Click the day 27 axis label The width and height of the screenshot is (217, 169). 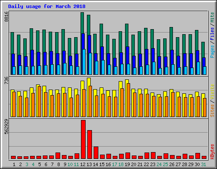[178, 164]
